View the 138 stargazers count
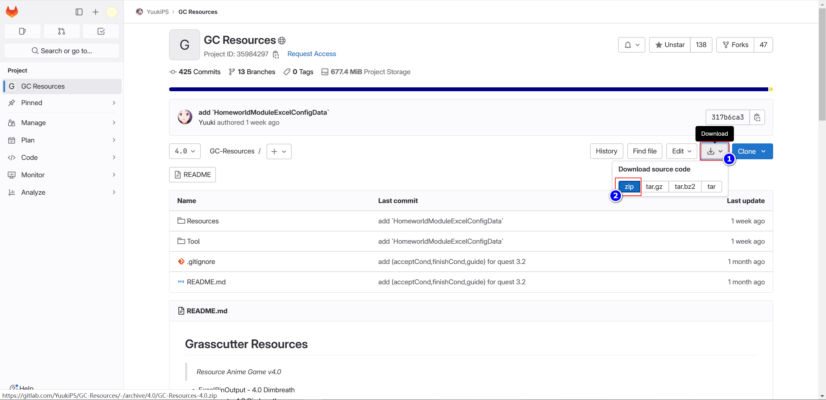 tap(701, 45)
